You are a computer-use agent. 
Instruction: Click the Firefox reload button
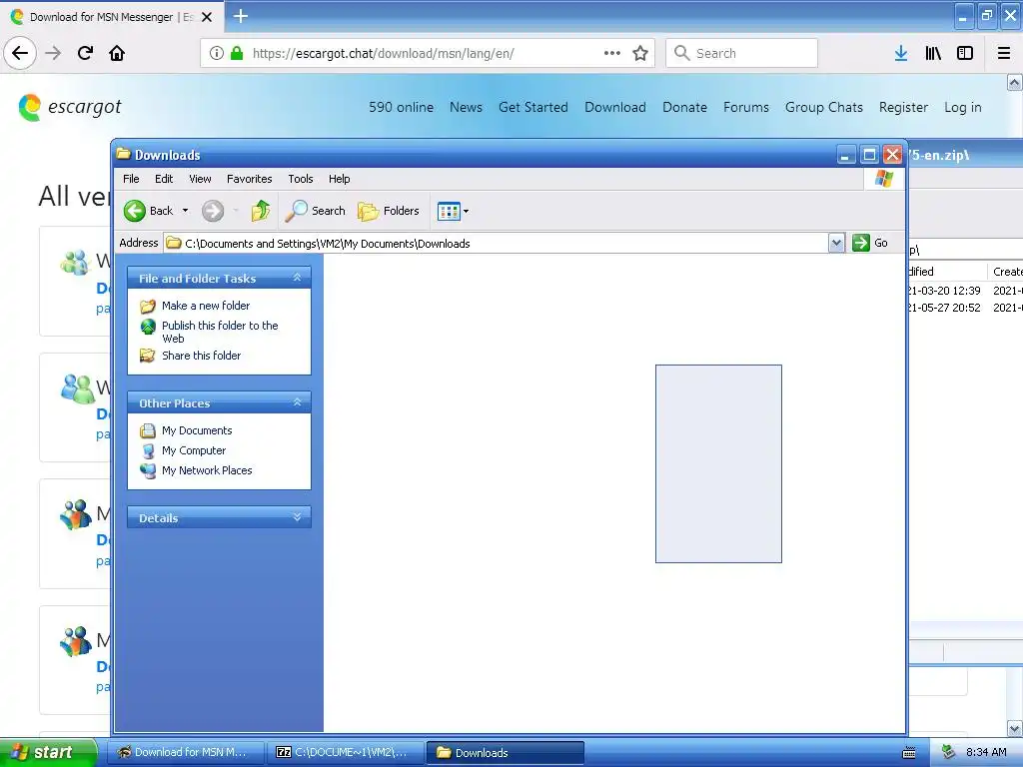(85, 53)
